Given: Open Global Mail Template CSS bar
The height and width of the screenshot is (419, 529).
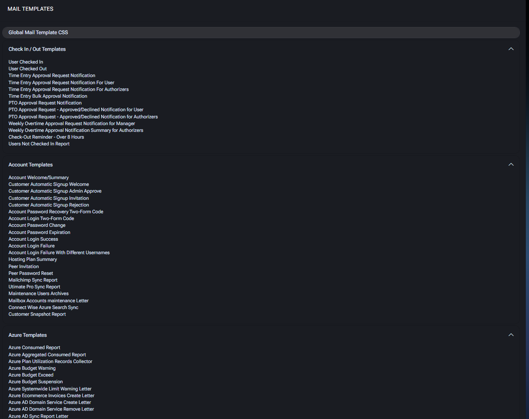Looking at the screenshot, I should pyautogui.click(x=261, y=33).
